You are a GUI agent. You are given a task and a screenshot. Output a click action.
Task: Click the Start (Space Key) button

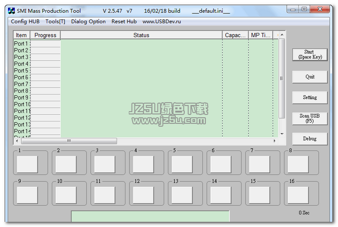[310, 55]
